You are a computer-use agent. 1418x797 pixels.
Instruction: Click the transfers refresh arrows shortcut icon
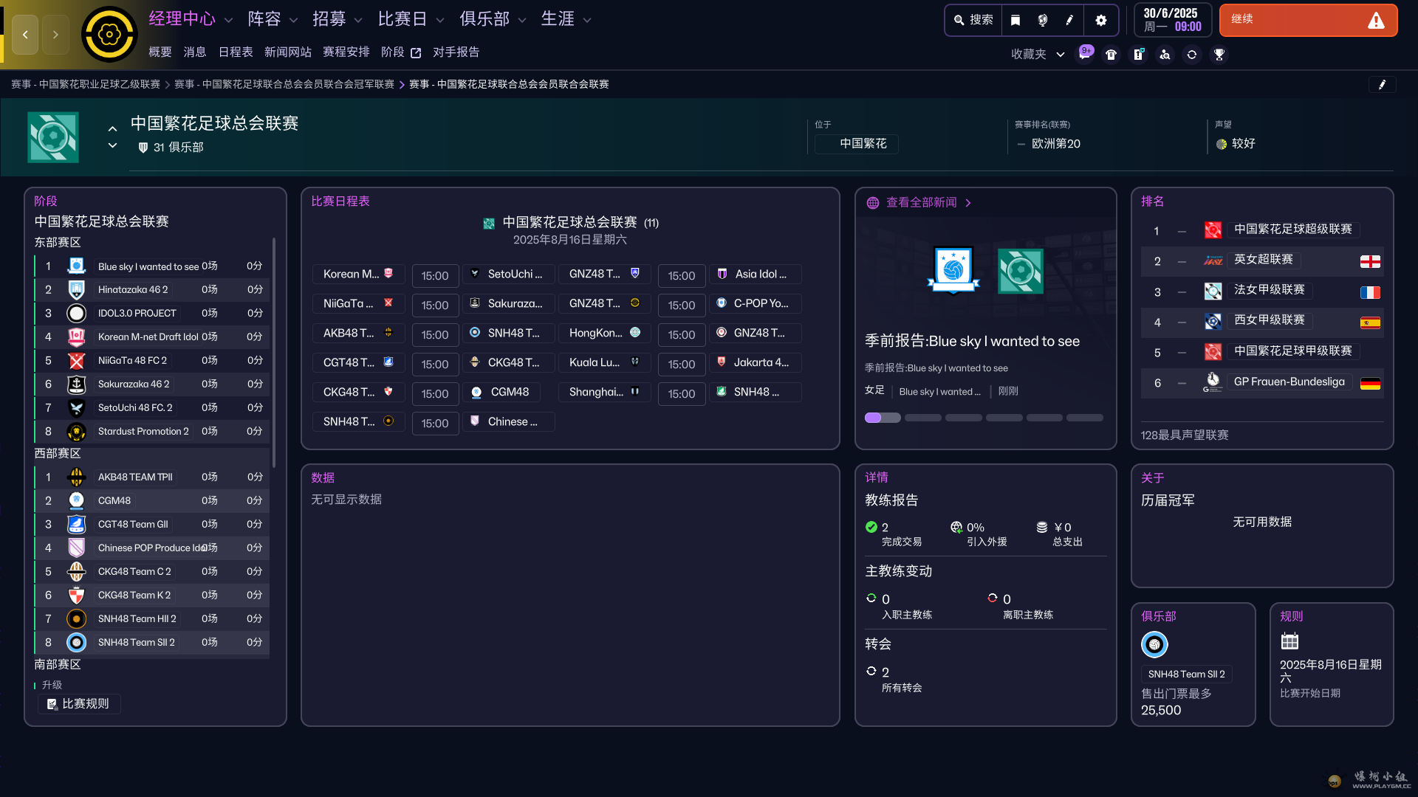pos(1192,54)
